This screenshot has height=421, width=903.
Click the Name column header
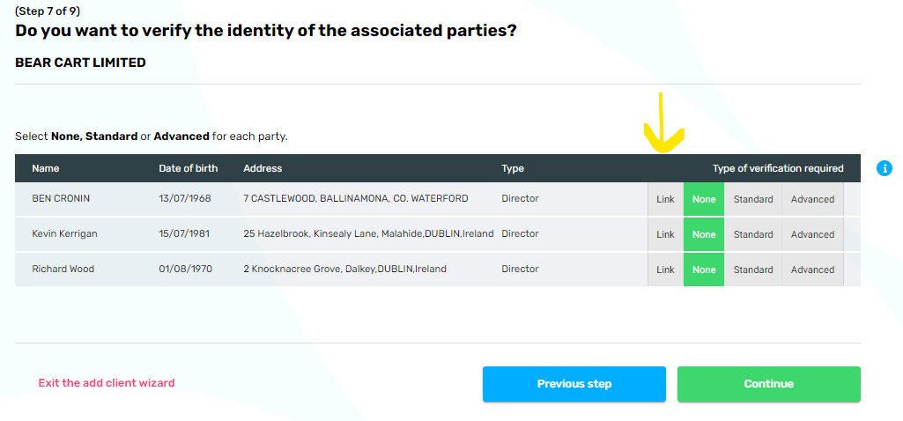click(46, 168)
